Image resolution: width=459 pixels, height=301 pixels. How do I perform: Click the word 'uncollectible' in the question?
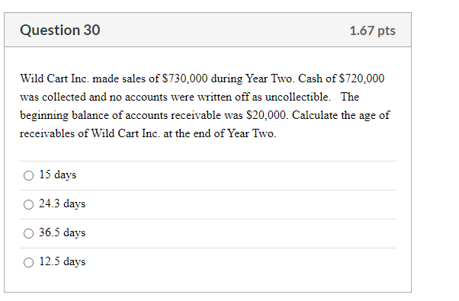[297, 97]
